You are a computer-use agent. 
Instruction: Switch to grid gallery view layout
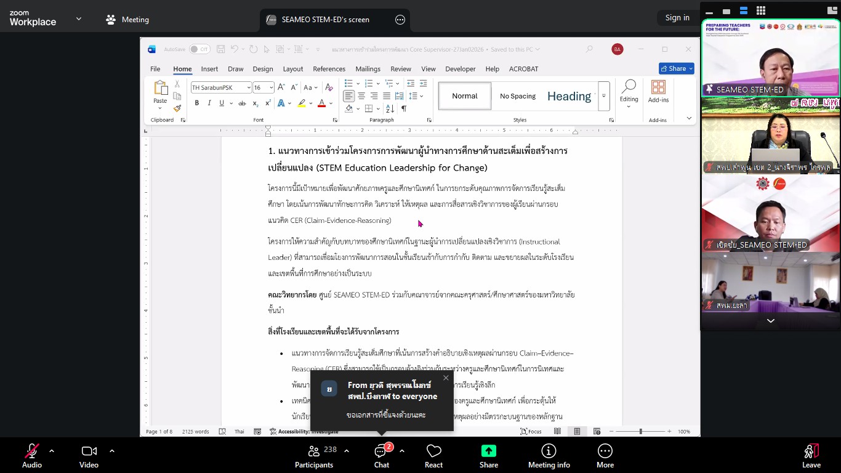[761, 10]
